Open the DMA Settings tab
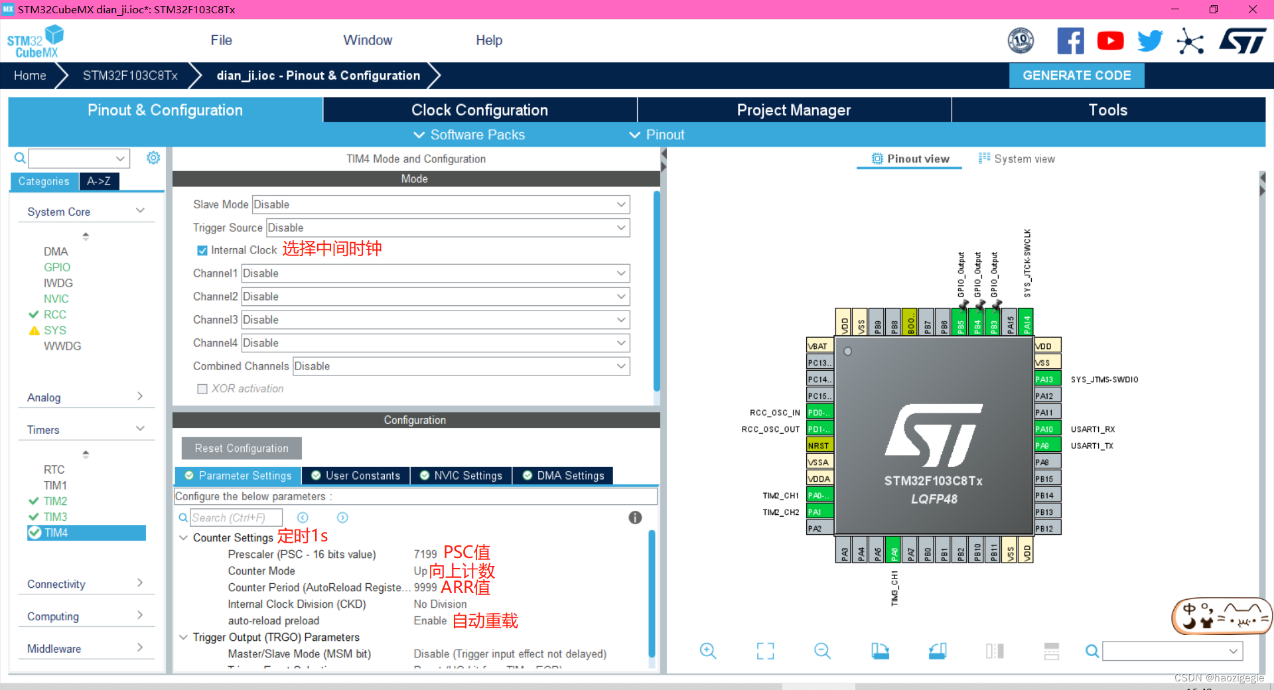1274x690 pixels. pos(563,476)
